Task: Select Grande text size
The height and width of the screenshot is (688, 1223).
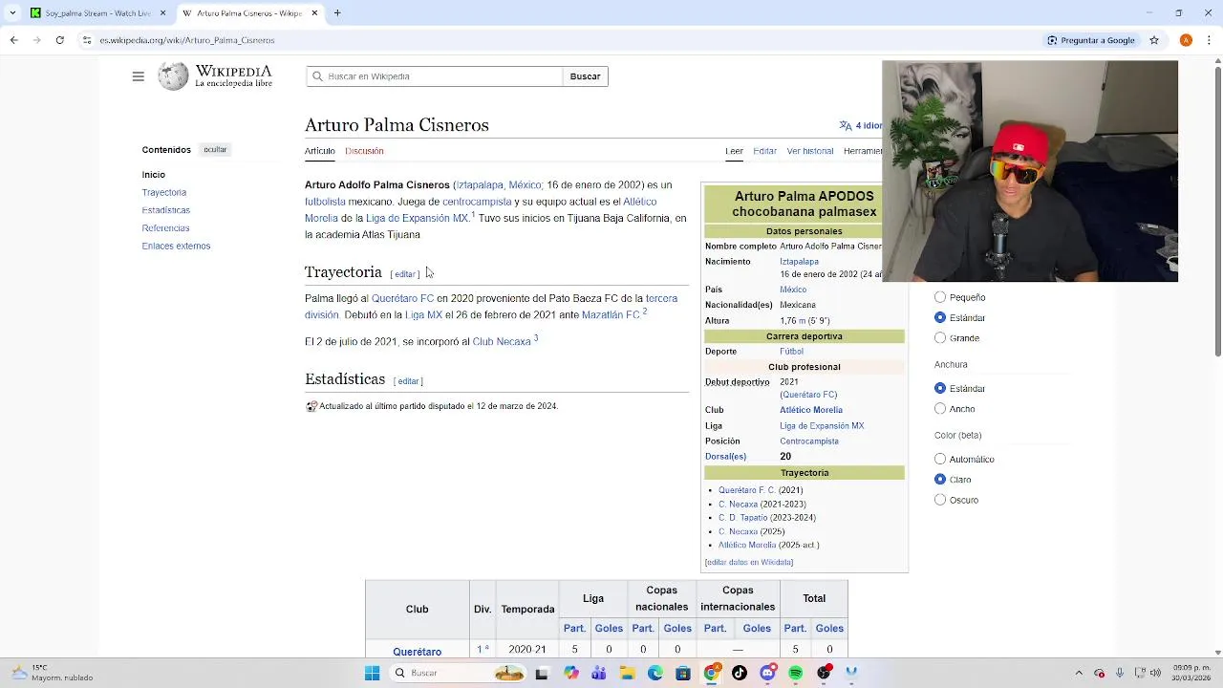Action: (x=940, y=338)
